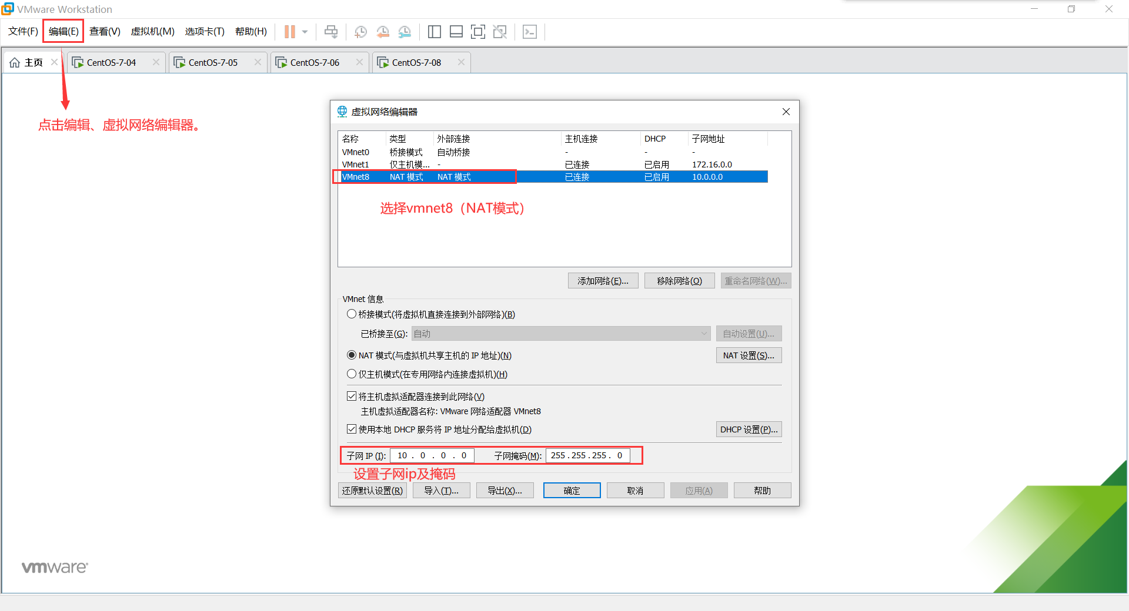This screenshot has height=611, width=1129.
Task: Open the 文件(F) menu
Action: (23, 31)
